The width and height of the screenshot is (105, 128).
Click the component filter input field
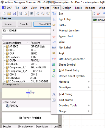click(26, 37)
